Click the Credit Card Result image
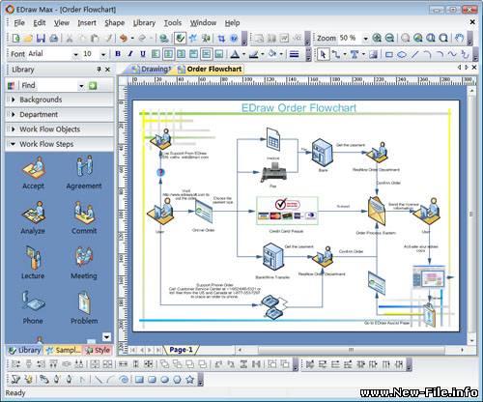Screen dimensions: 483x402 (287, 211)
